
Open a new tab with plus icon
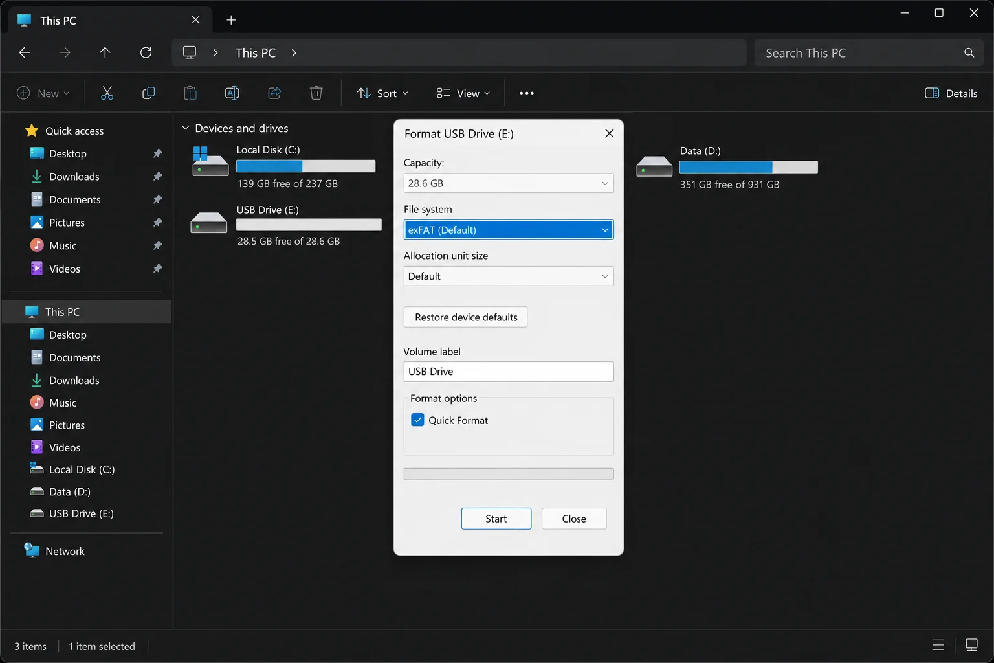click(x=231, y=20)
